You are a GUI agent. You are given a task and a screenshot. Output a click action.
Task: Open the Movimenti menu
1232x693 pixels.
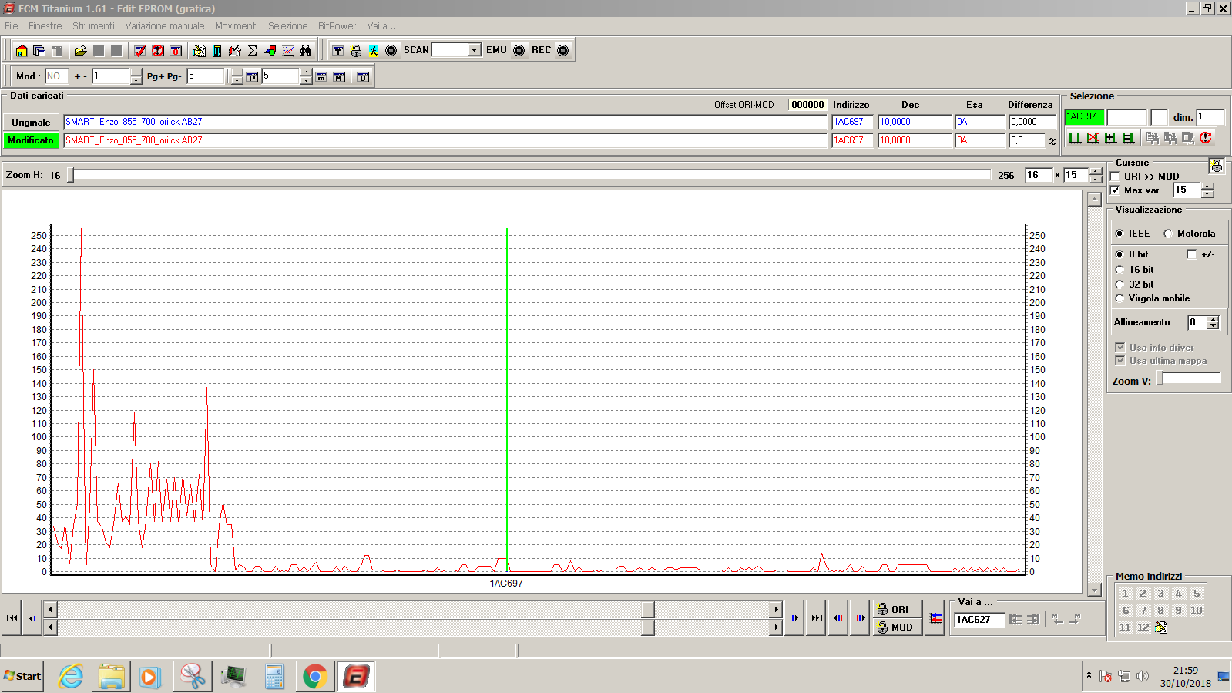(x=237, y=26)
